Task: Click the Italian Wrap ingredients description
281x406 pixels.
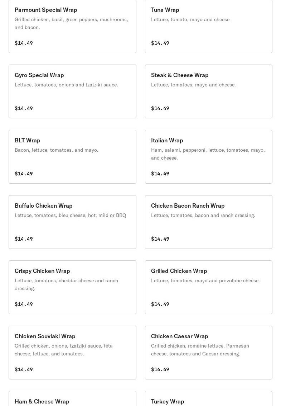Action: pos(208,154)
